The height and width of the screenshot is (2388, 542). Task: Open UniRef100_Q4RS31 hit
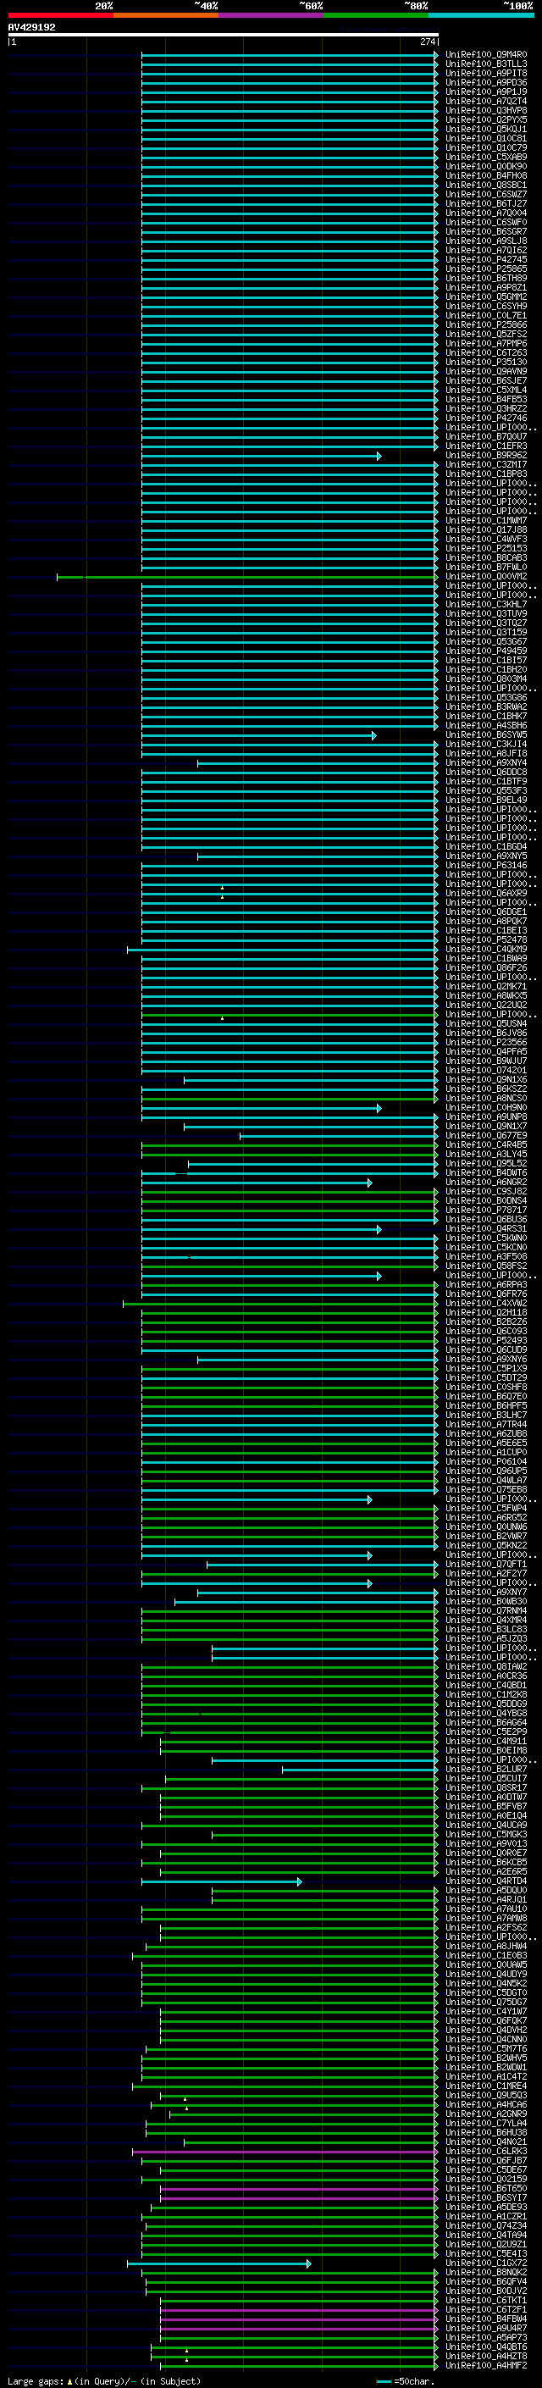(x=486, y=1228)
